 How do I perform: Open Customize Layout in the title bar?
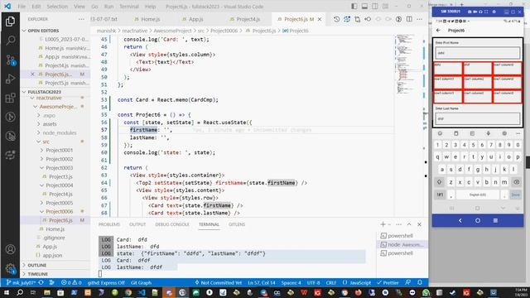tap(385, 7)
